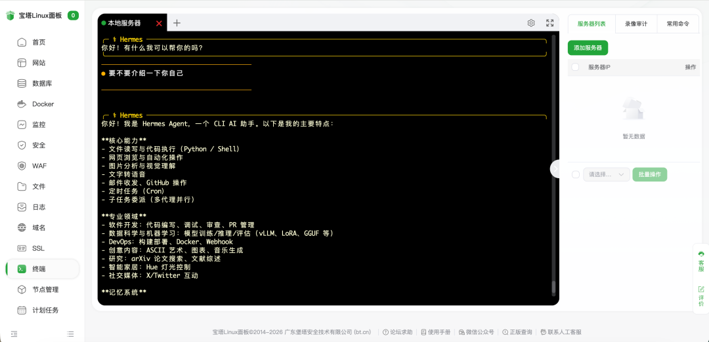Viewport: 709px width, 342px height.
Task: Collapse the right server panel with arrow
Action: pyautogui.click(x=556, y=168)
